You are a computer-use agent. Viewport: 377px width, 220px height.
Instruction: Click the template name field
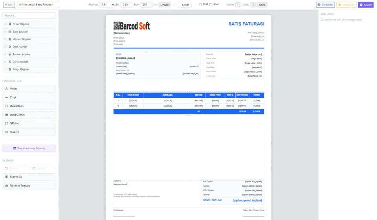[38, 5]
